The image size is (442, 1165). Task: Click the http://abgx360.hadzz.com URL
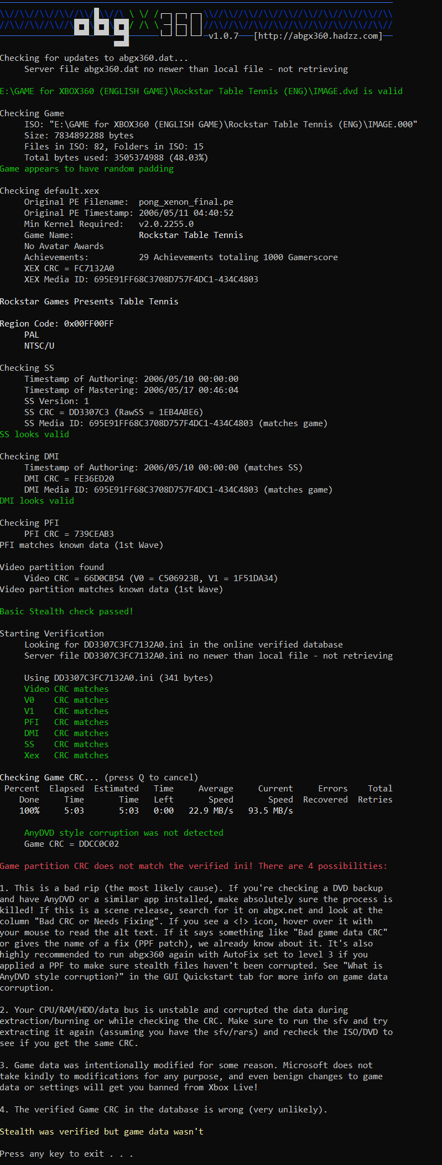[x=318, y=36]
